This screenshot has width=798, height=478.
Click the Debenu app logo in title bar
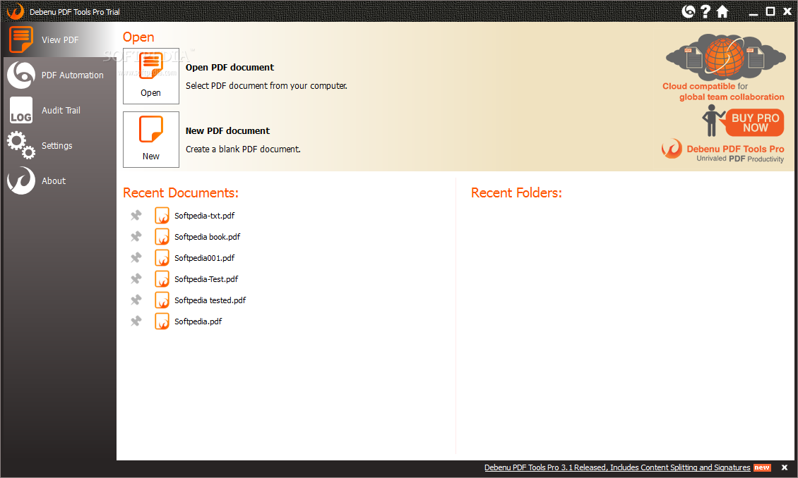16,11
